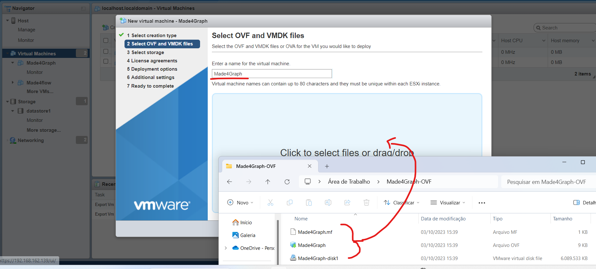Expand the Made4flow tree node
The height and width of the screenshot is (269, 596).
coord(13,83)
